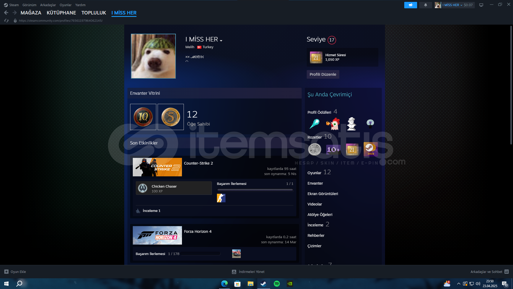Click the page vertical scrollbar

pos(511,86)
